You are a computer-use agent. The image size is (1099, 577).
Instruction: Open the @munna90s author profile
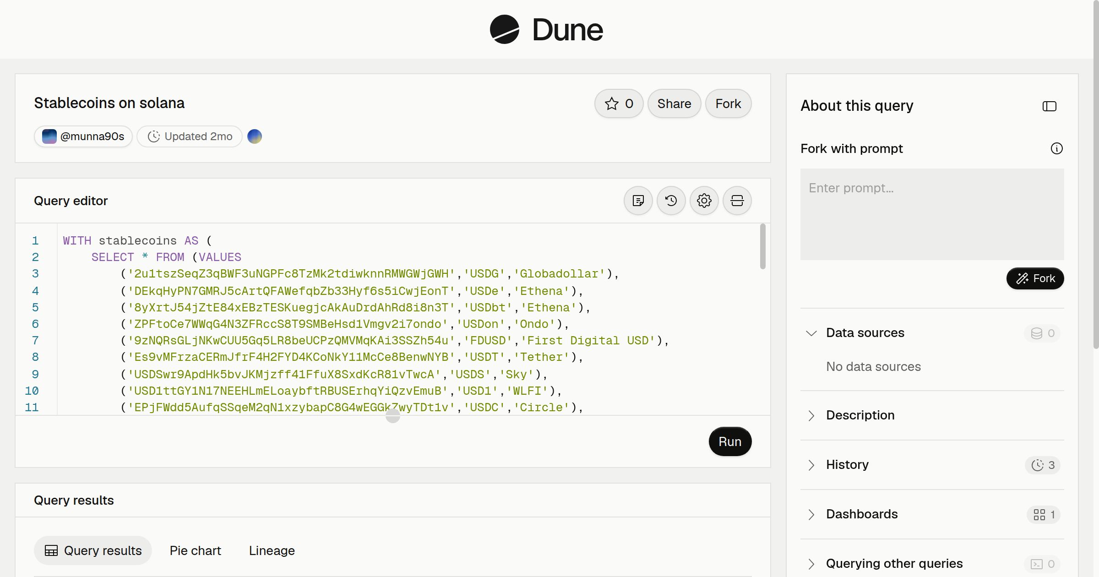[x=83, y=136]
